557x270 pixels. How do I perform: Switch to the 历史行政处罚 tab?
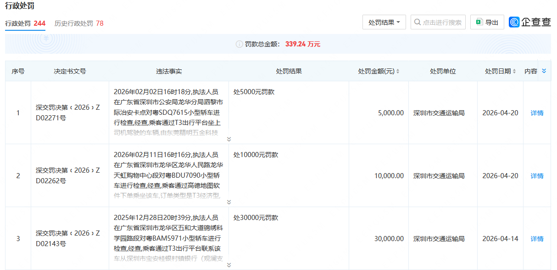pos(80,23)
